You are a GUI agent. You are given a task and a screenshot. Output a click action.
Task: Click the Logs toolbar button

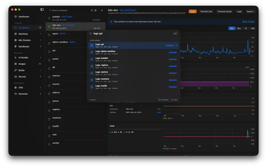click(x=239, y=12)
